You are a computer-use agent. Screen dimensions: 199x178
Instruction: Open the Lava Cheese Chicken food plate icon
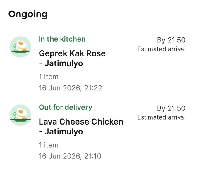click(x=20, y=115)
